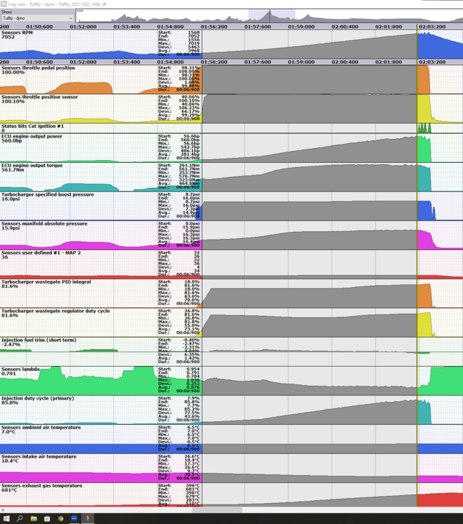Select the Status bits Cut ignition #1 label
This screenshot has width=463, height=524.
(32, 126)
